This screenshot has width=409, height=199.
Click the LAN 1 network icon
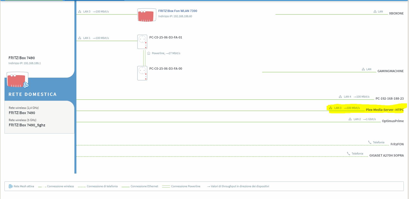[x=80, y=38]
